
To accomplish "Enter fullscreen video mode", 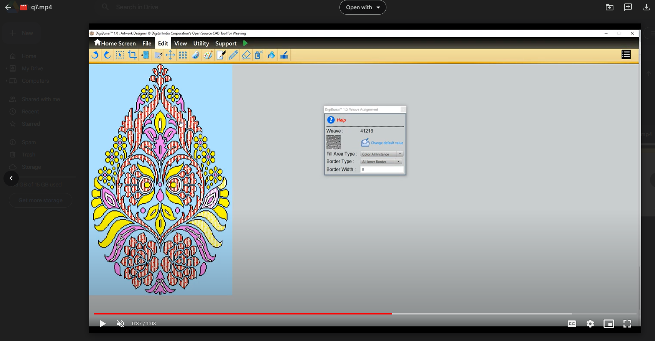I will [627, 324].
